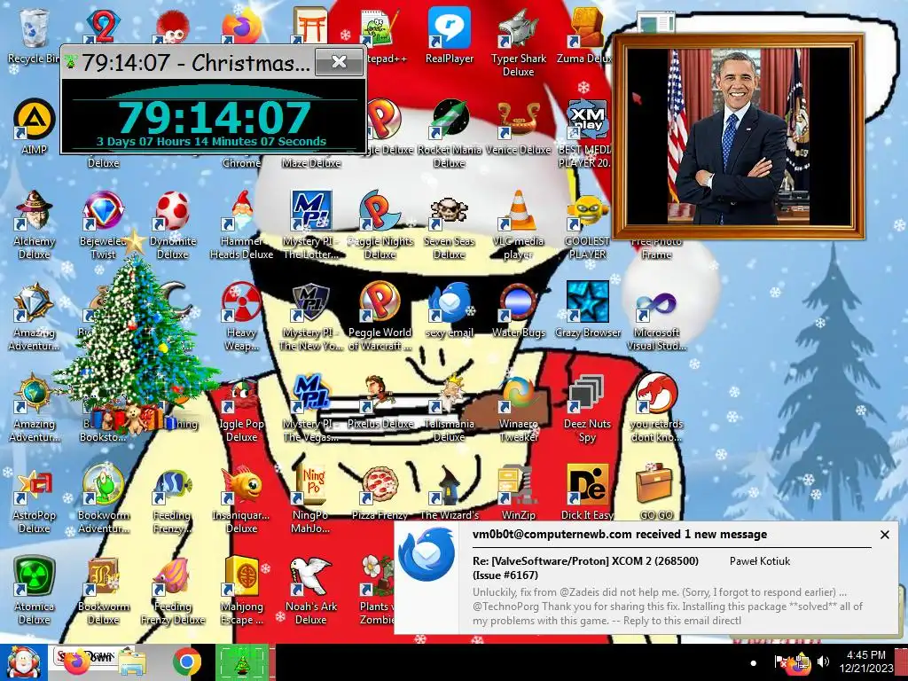Open NingPo MahJong shortcut
The height and width of the screenshot is (681, 908).
[311, 500]
